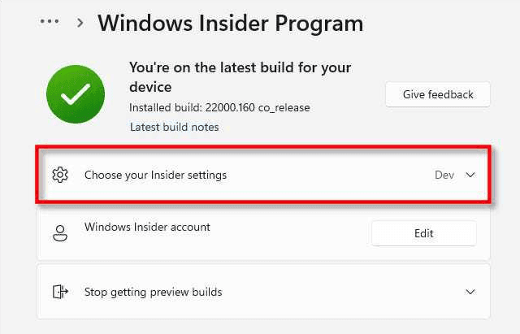Click the Windows Insider account person icon
The image size is (520, 334).
tap(60, 233)
